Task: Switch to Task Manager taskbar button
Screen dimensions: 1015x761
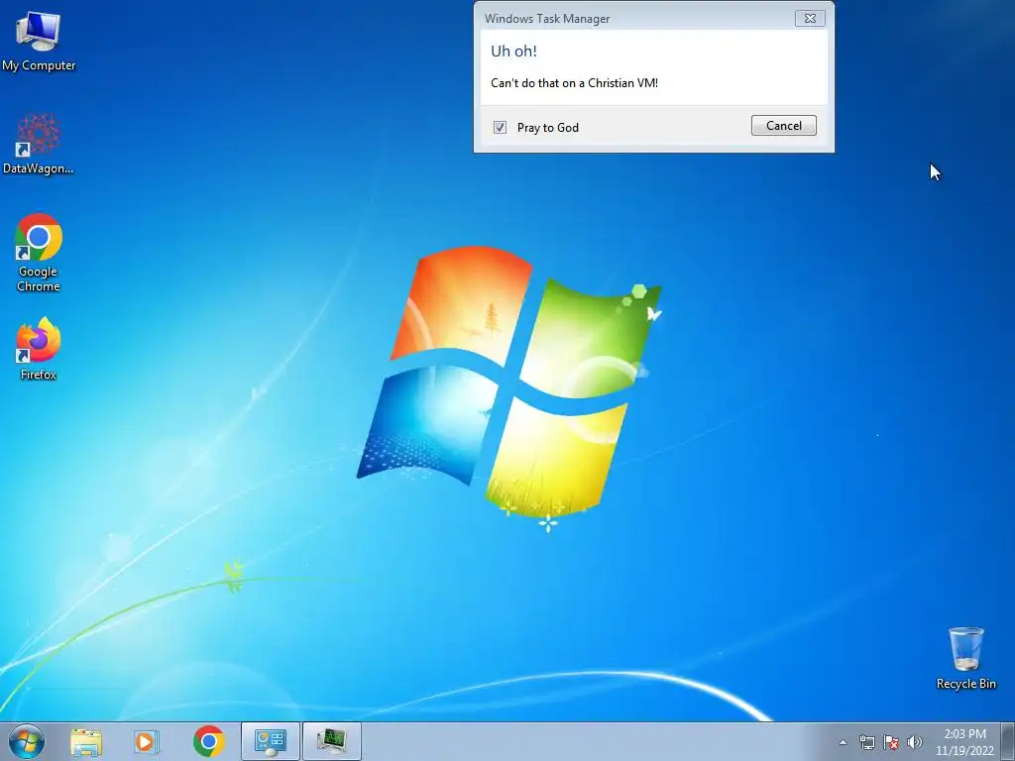Action: [x=331, y=741]
